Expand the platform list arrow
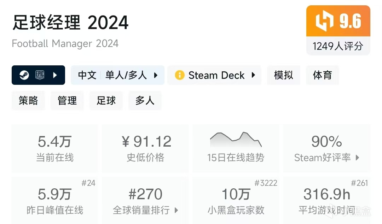 tap(55, 75)
